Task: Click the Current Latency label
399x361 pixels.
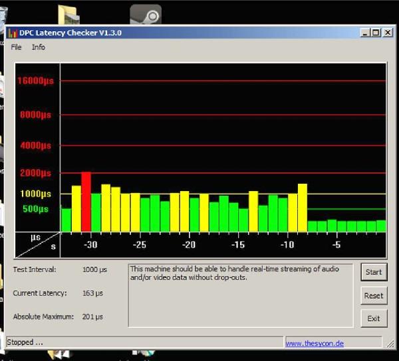Action: (x=40, y=293)
